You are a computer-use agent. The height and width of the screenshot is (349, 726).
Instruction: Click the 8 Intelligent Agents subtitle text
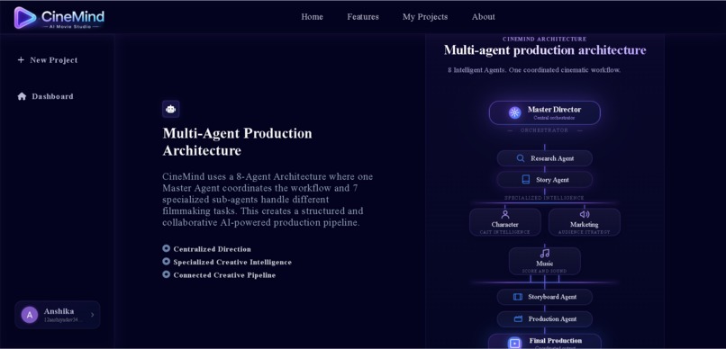point(534,70)
